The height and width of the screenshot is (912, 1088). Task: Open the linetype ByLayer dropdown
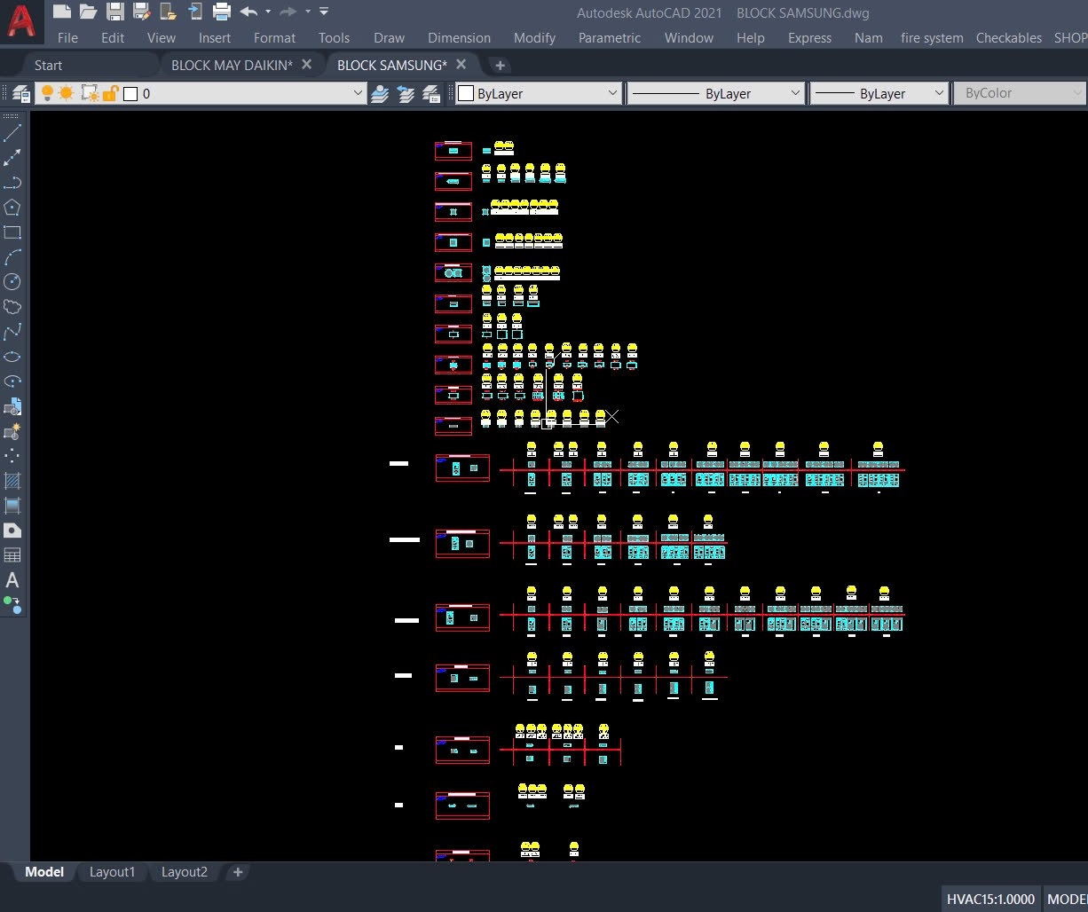coord(796,92)
